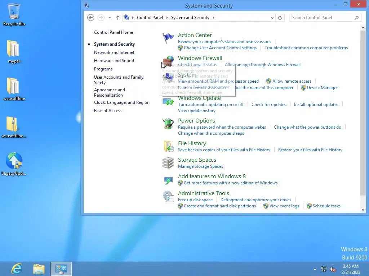Click the muted volume tray icon
Viewport: 369px width, 276px height.
(x=333, y=269)
